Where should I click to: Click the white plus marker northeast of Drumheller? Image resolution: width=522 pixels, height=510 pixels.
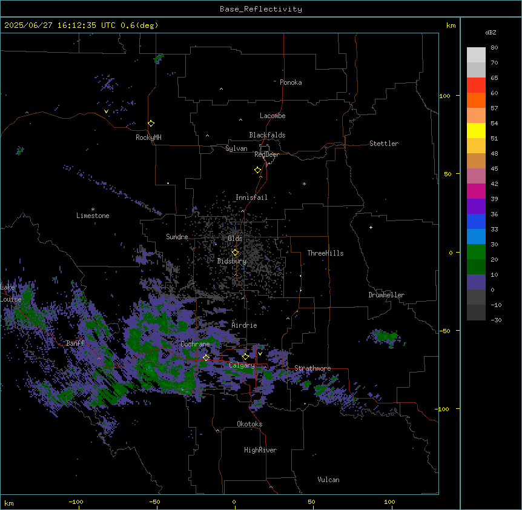click(x=371, y=227)
